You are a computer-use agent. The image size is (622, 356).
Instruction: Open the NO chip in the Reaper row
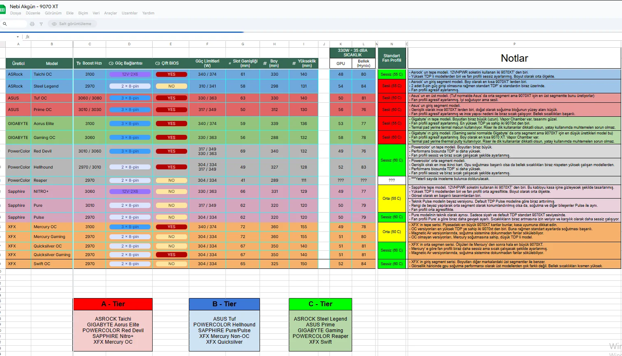pos(172,180)
